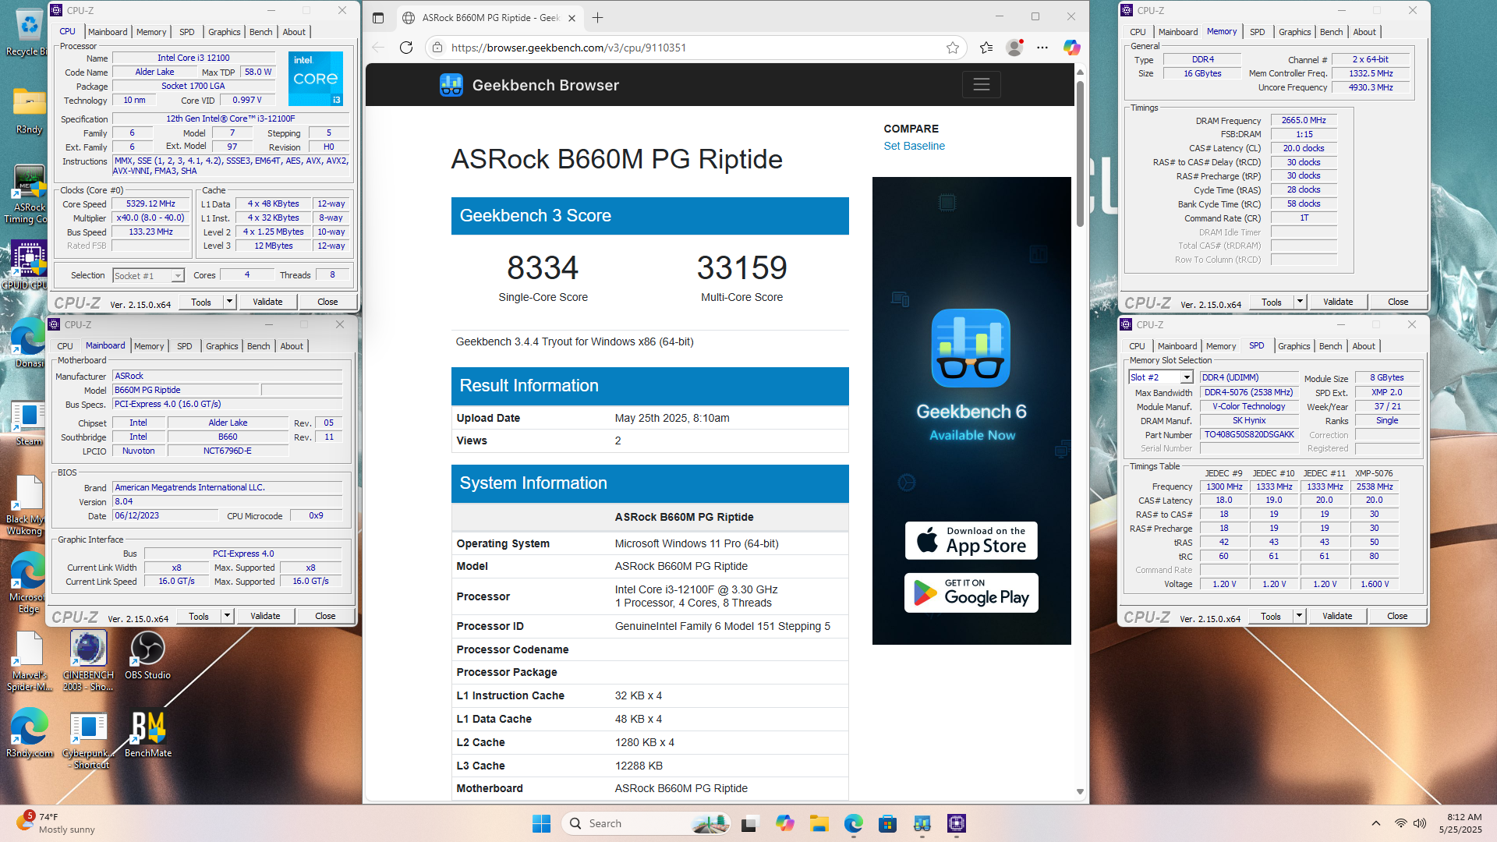Image resolution: width=1497 pixels, height=842 pixels.
Task: Click Validate in the CPU tab window
Action: pos(267,302)
